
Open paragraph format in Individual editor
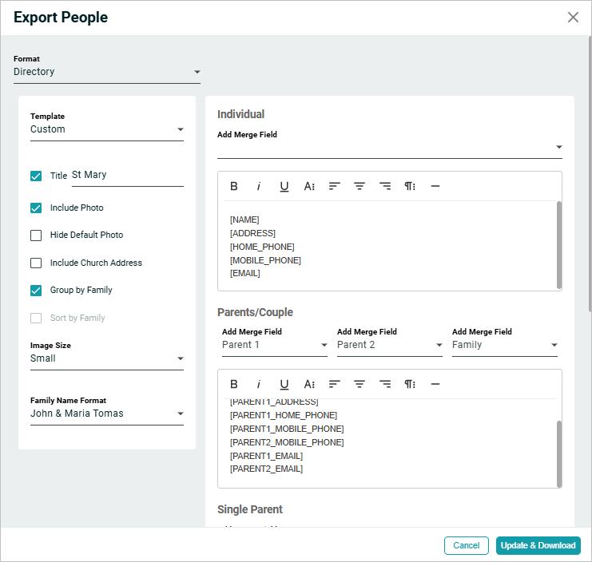(410, 186)
